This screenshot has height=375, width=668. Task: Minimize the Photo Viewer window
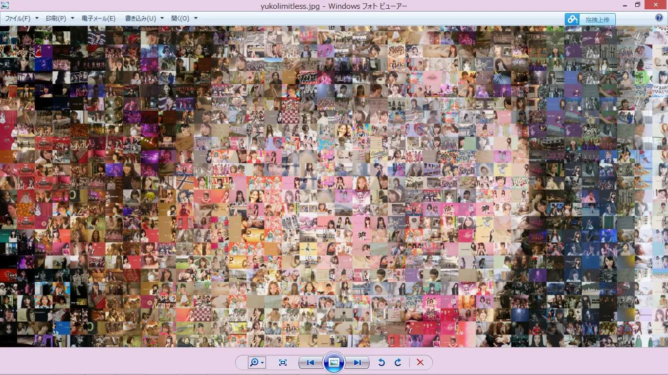click(625, 5)
